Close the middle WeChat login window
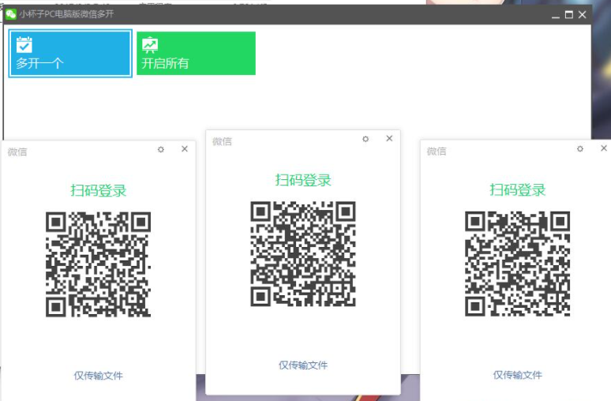The width and height of the screenshot is (611, 401). tap(389, 138)
